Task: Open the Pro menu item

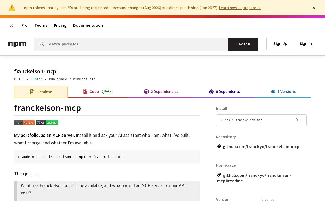Action: [25, 25]
